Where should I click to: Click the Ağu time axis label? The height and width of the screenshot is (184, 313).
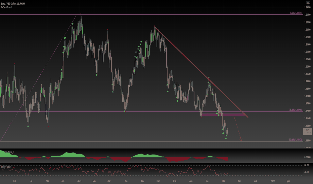[191, 181]
